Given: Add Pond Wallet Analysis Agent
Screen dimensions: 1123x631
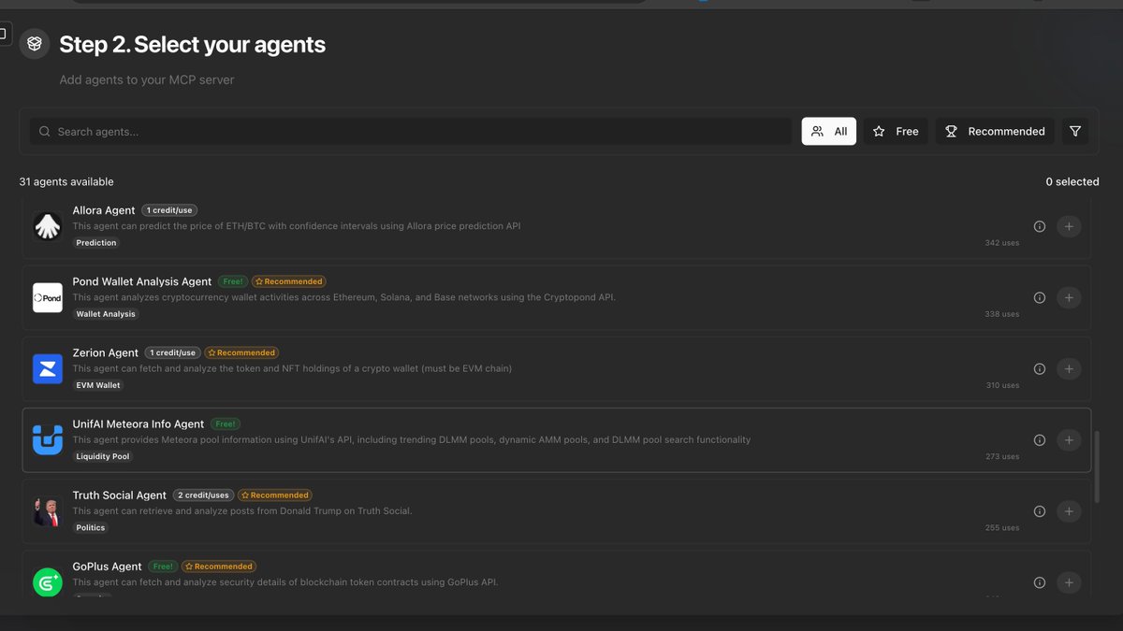Looking at the screenshot, I should [1069, 297].
